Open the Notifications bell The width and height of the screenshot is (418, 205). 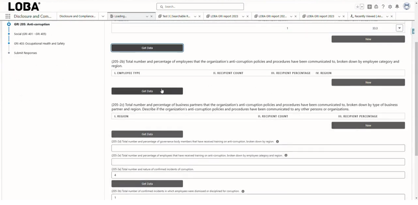(397, 7)
